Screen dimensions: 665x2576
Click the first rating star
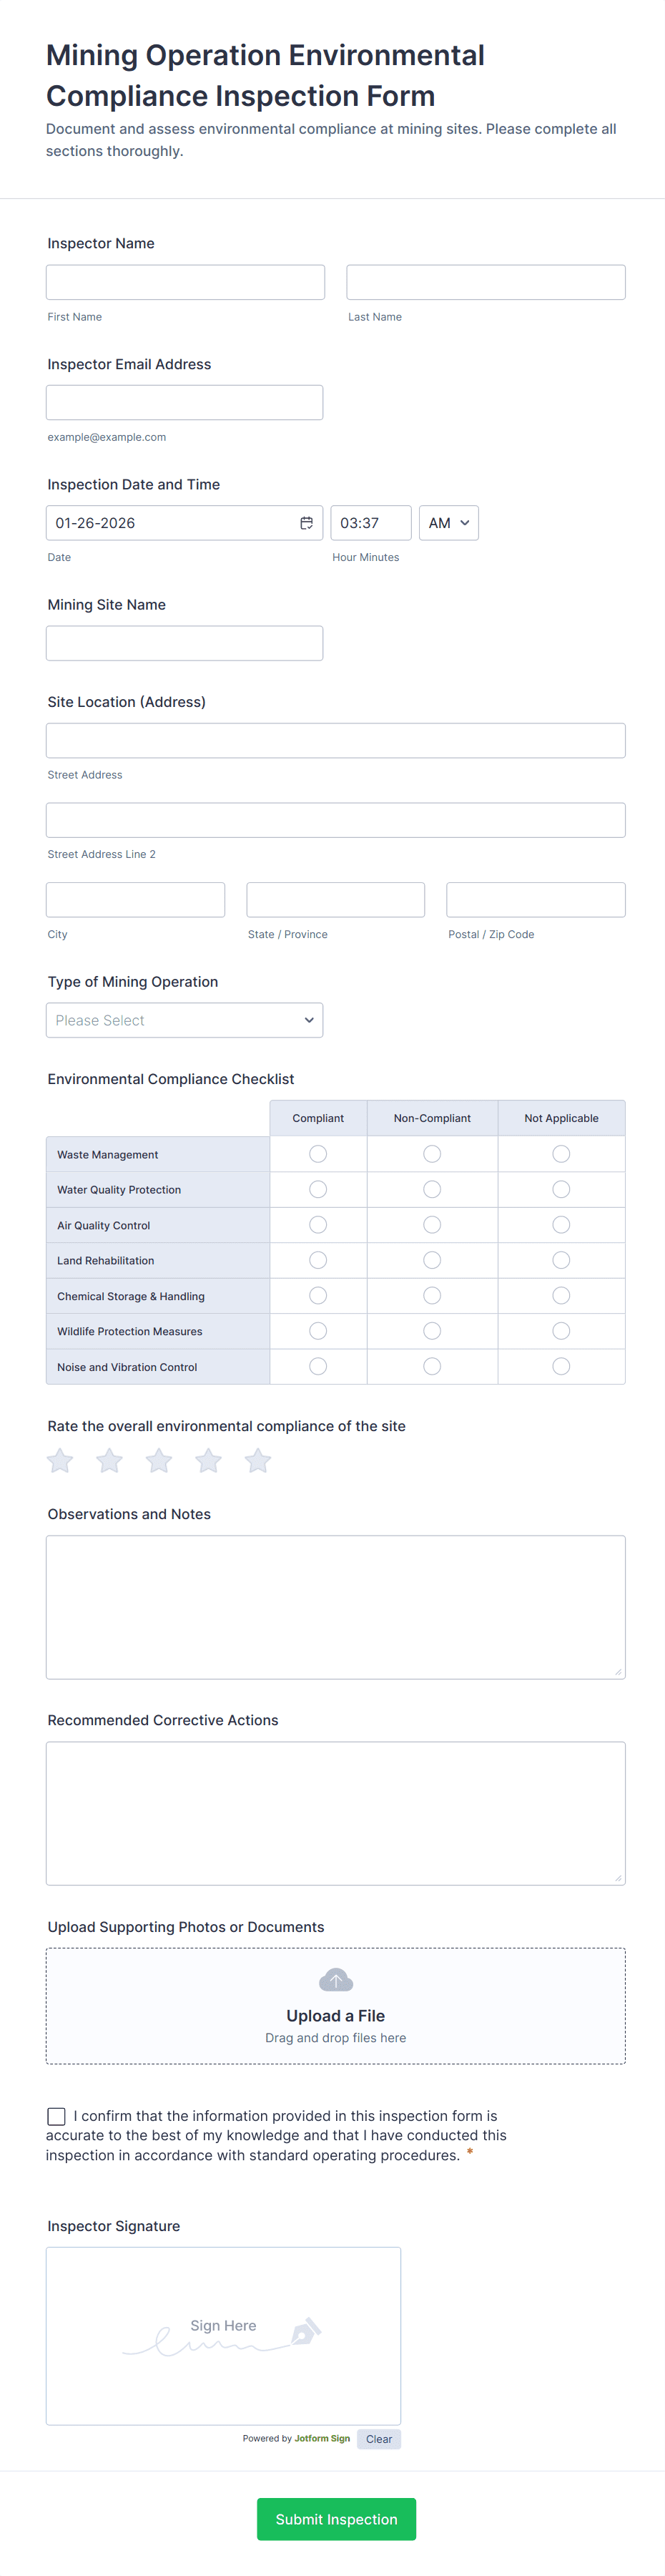coord(60,1461)
